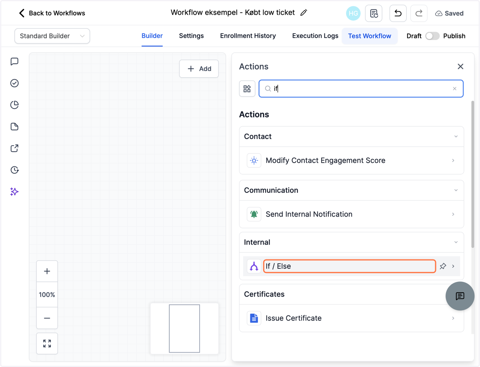Click Modify Contact Engagement Score icon
The height and width of the screenshot is (367, 480).
[x=254, y=160]
